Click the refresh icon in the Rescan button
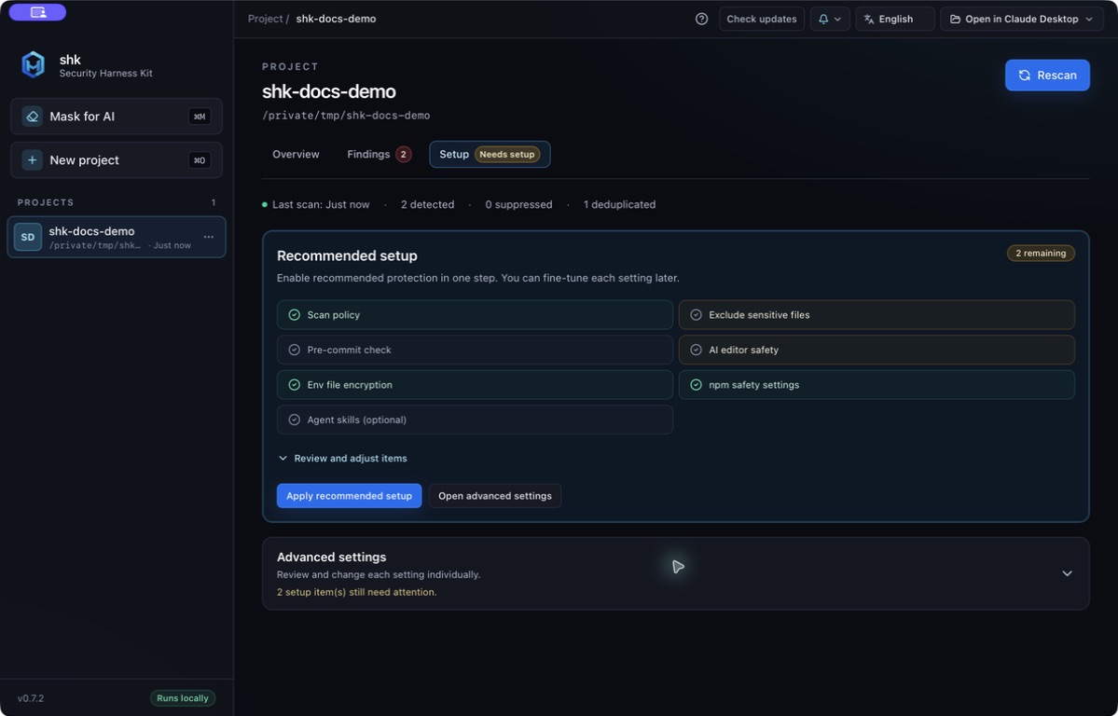This screenshot has height=716, width=1118. tap(1025, 75)
